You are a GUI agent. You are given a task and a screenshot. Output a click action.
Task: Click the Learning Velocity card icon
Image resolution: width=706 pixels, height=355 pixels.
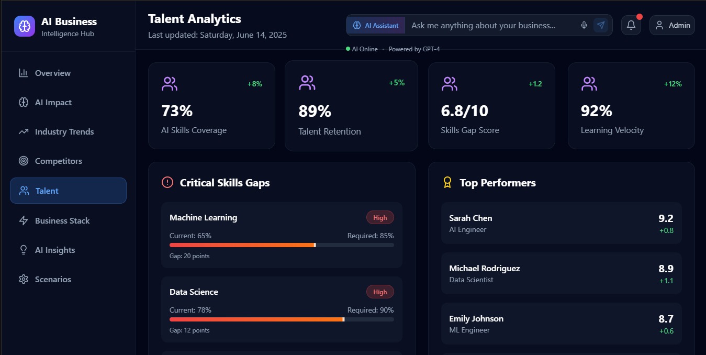[589, 84]
